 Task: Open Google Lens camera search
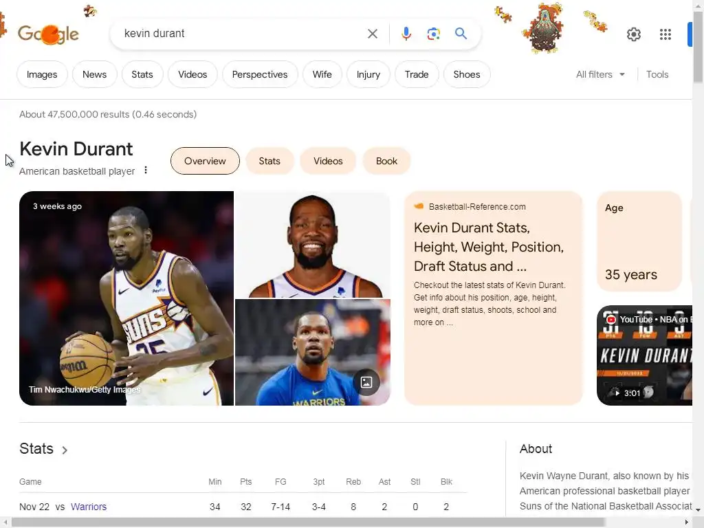pyautogui.click(x=433, y=34)
